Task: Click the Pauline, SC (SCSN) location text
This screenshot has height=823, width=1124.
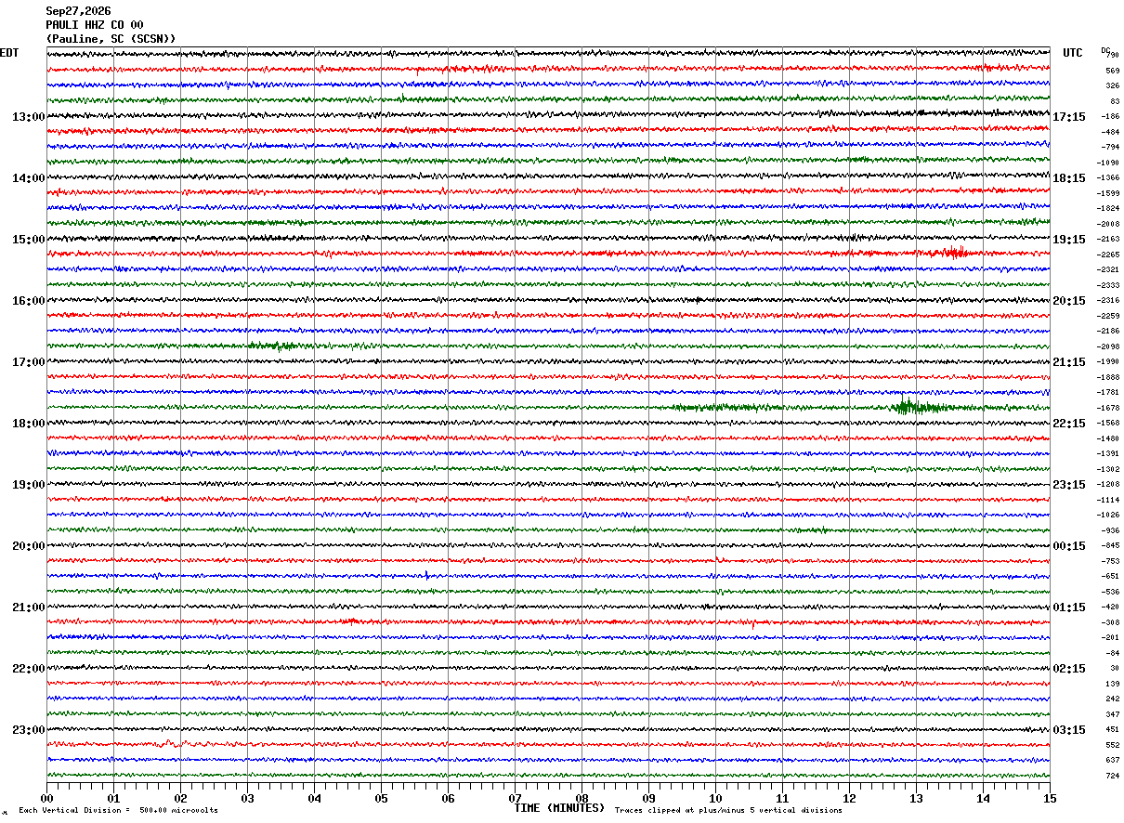Action: (111, 39)
